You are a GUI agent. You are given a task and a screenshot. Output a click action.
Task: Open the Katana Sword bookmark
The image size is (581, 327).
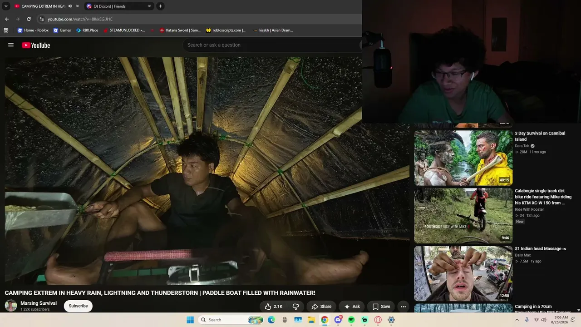[180, 30]
